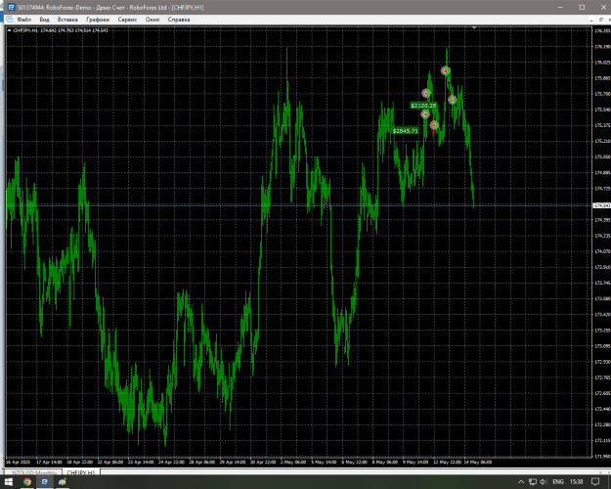Open the Вставка menu
611x489 pixels.
[67, 20]
